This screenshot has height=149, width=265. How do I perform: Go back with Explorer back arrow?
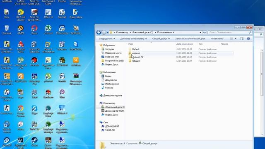point(99,32)
